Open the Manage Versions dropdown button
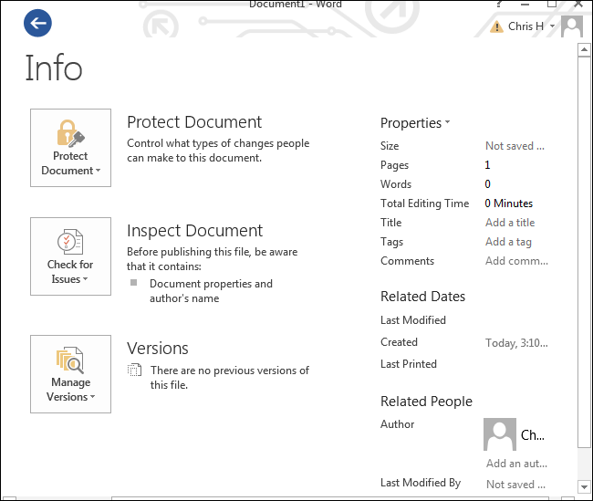 pos(70,397)
